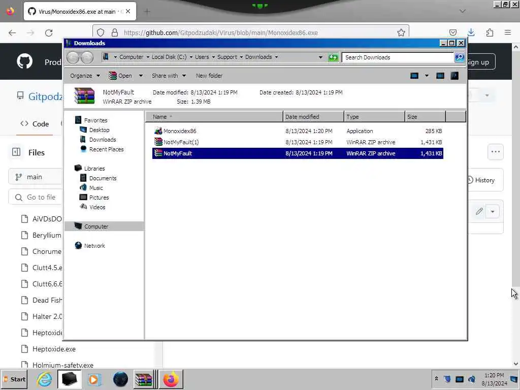Select the Monoxidex86 application file

click(180, 131)
